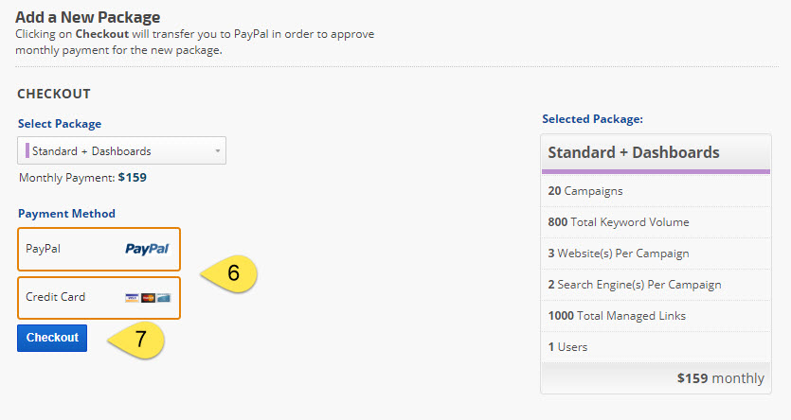
Task: Click the 1000 Total Managed Links row
Action: pyautogui.click(x=656, y=316)
